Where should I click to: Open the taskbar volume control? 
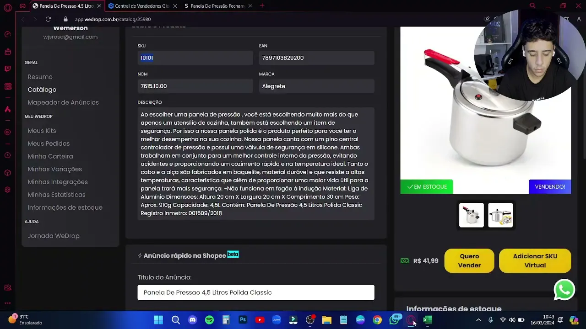click(512, 320)
